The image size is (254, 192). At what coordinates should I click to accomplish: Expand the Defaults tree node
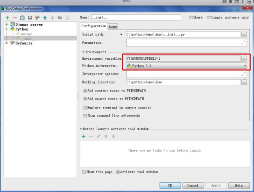(x=7, y=43)
